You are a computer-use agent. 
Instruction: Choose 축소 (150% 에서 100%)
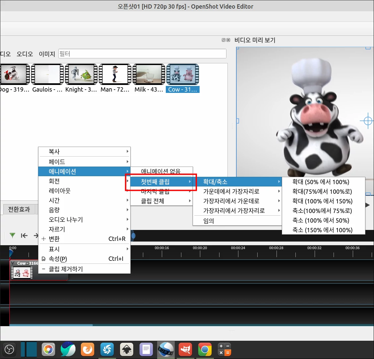coord(323,230)
